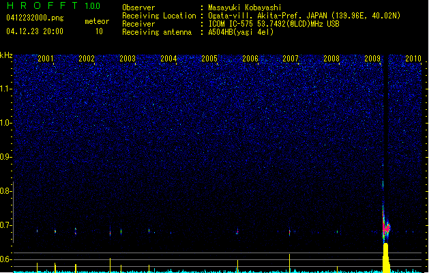Click the 0.9 kHz axis label
Image resolution: width=429 pixels, height=273 pixels.
coord(6,157)
